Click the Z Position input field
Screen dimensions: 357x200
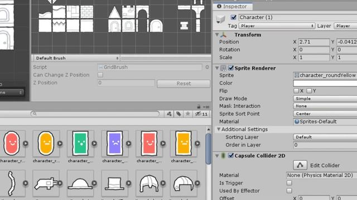pos(126,83)
